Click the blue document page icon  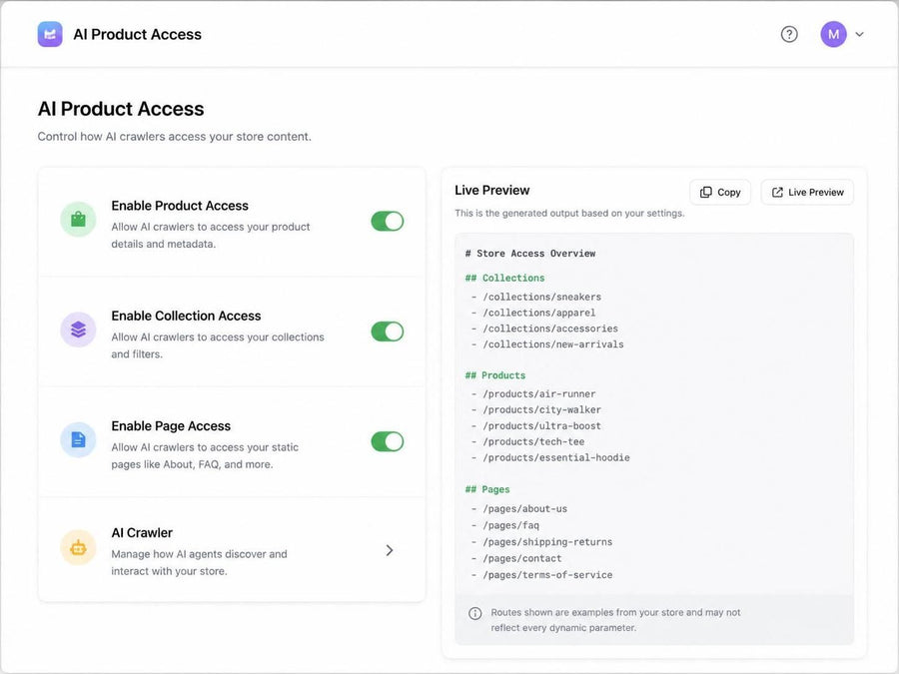[78, 439]
